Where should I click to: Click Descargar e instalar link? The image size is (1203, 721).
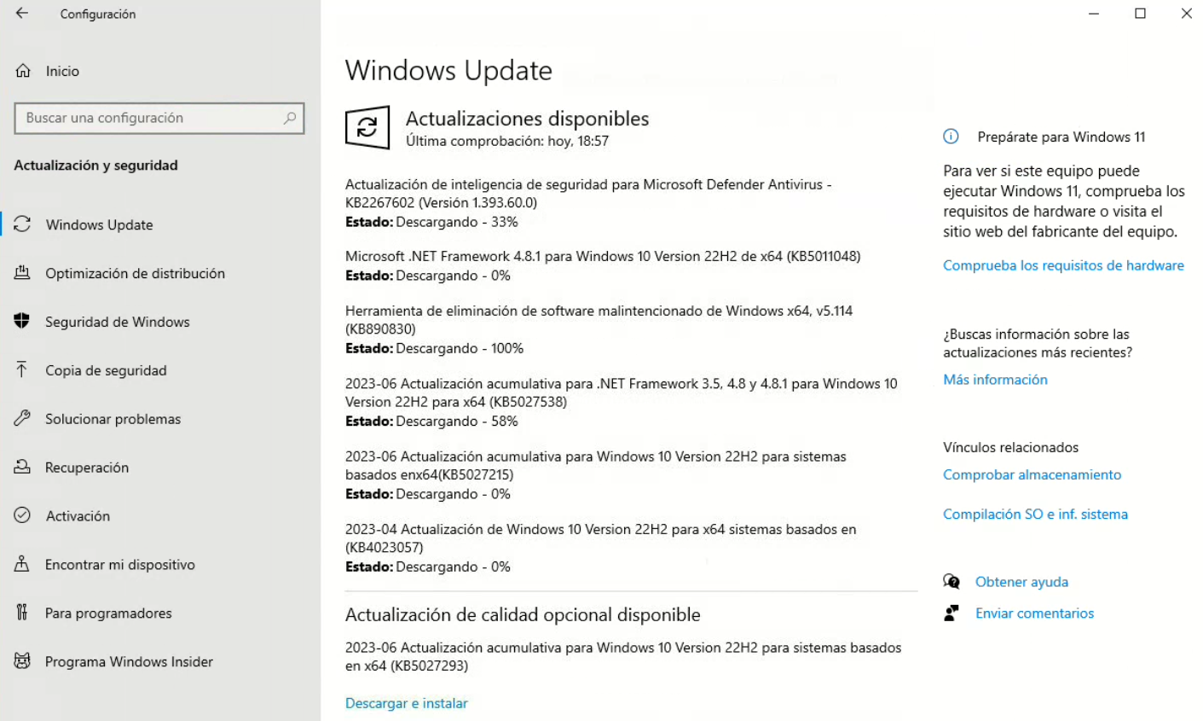point(406,703)
